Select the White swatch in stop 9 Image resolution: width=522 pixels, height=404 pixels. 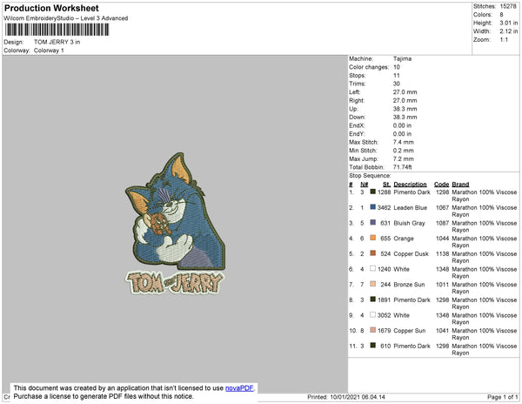373,314
